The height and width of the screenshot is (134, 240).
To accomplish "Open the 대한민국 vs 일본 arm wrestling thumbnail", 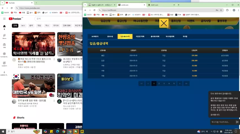I will tap(33, 86).
